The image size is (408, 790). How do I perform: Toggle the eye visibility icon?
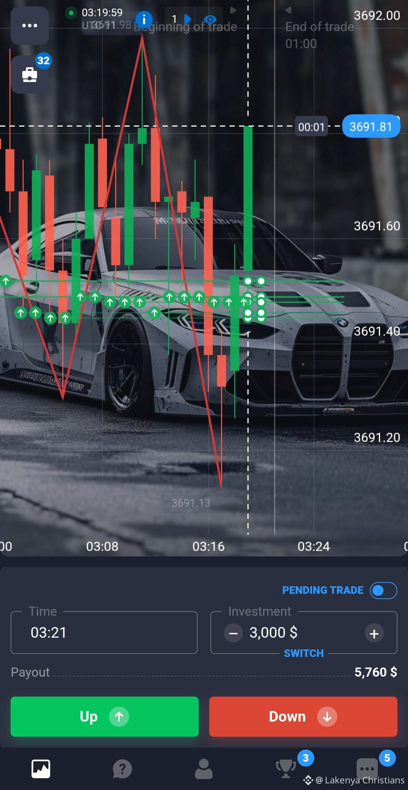[210, 19]
